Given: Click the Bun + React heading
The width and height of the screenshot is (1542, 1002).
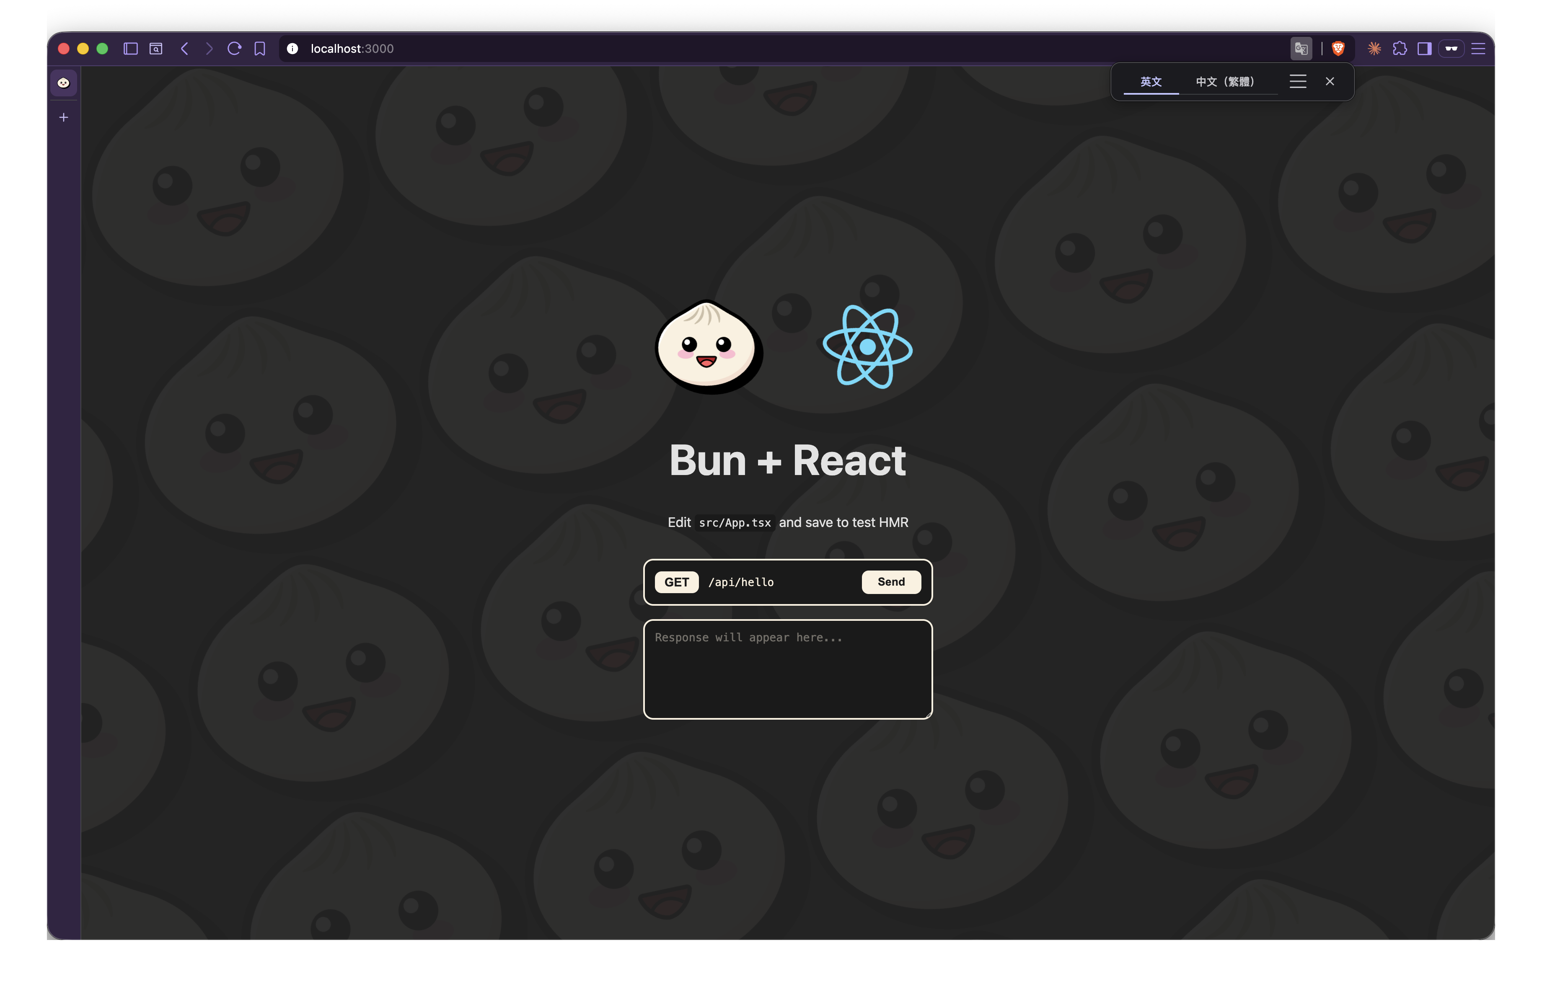Looking at the screenshot, I should click(787, 460).
